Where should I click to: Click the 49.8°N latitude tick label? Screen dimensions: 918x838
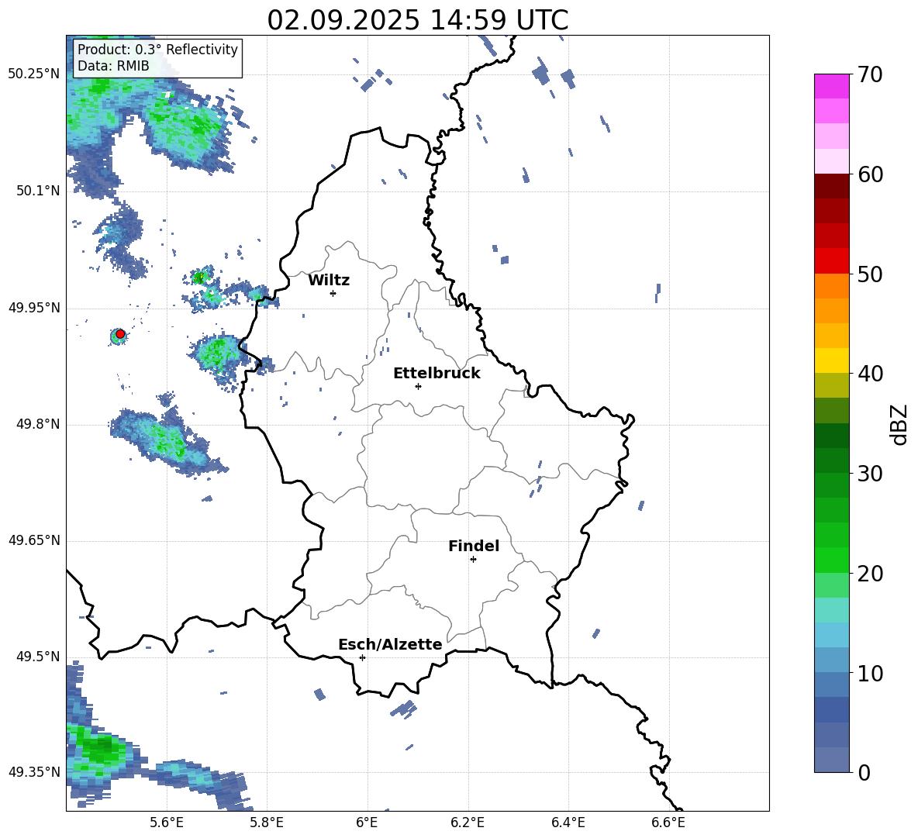click(x=38, y=424)
